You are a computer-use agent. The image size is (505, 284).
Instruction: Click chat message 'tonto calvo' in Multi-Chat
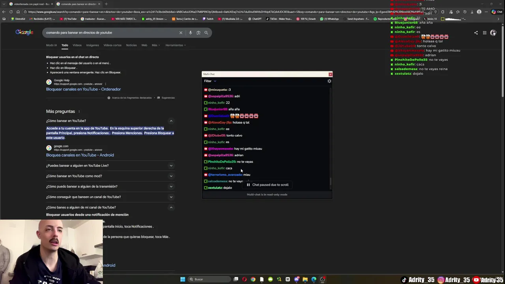pos(234,135)
